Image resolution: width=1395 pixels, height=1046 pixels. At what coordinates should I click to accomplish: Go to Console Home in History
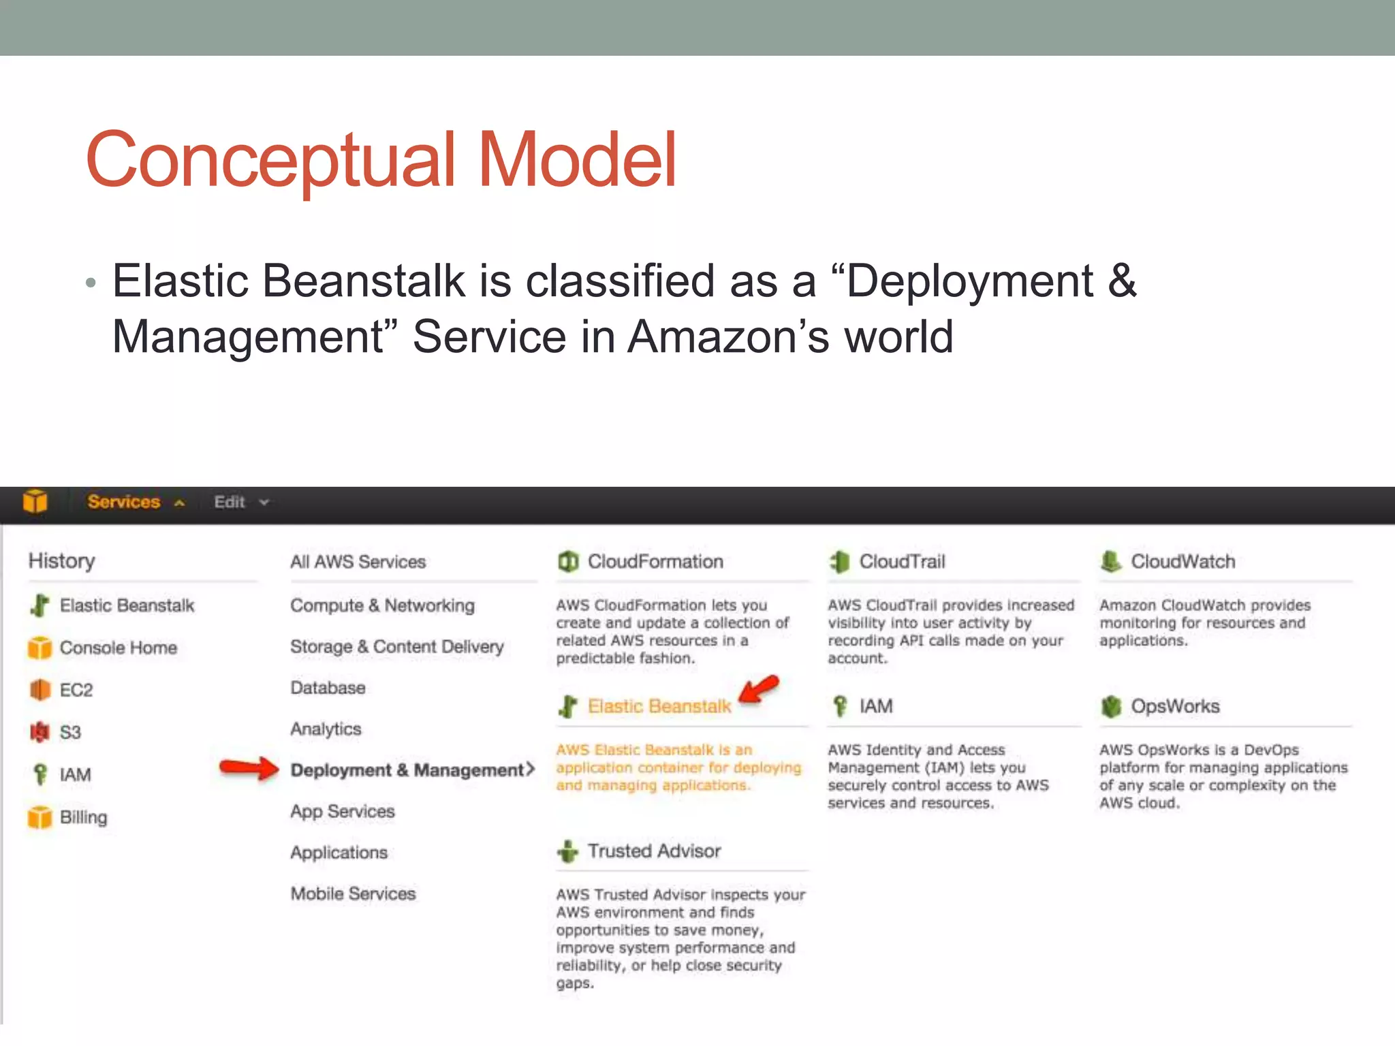118,648
